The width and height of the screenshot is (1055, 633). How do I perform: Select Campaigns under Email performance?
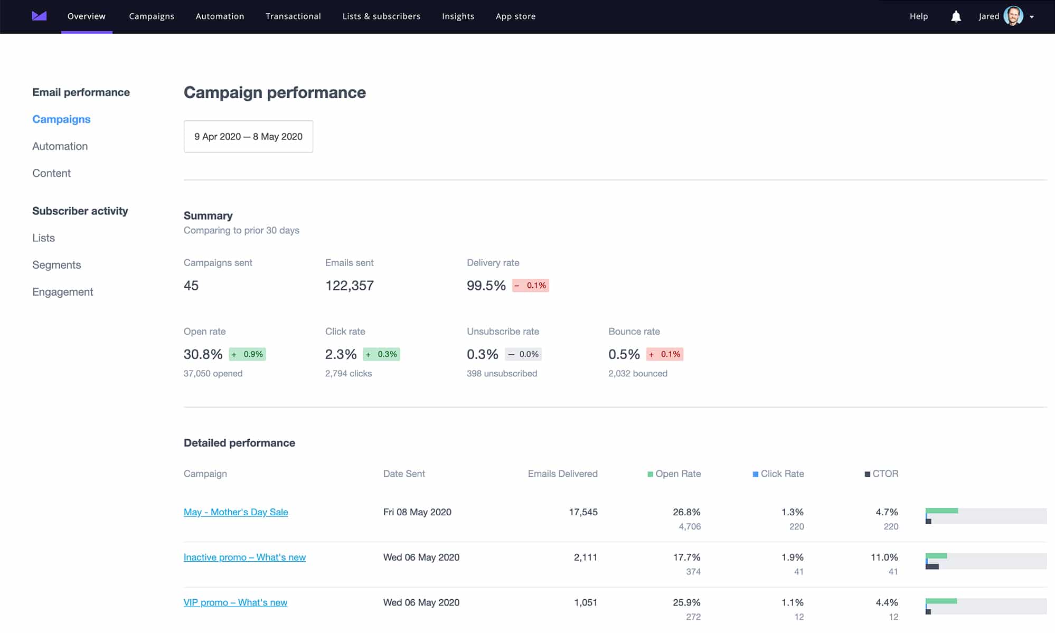click(x=61, y=119)
